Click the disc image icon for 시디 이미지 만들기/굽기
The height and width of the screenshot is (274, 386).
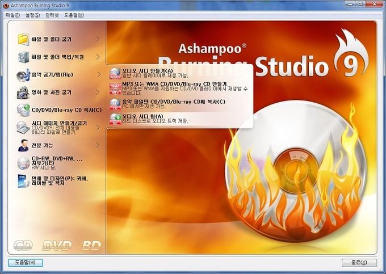23,128
